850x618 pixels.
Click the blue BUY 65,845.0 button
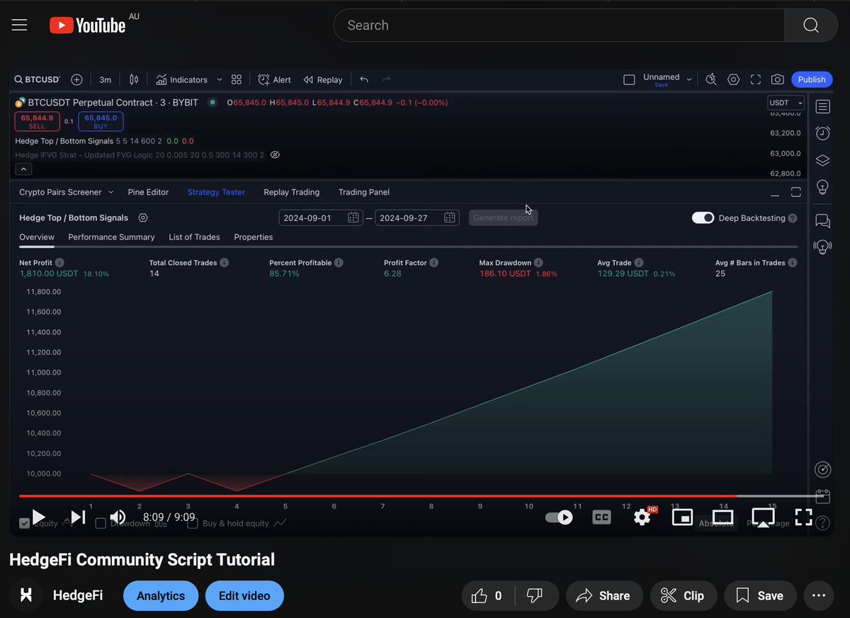[101, 121]
